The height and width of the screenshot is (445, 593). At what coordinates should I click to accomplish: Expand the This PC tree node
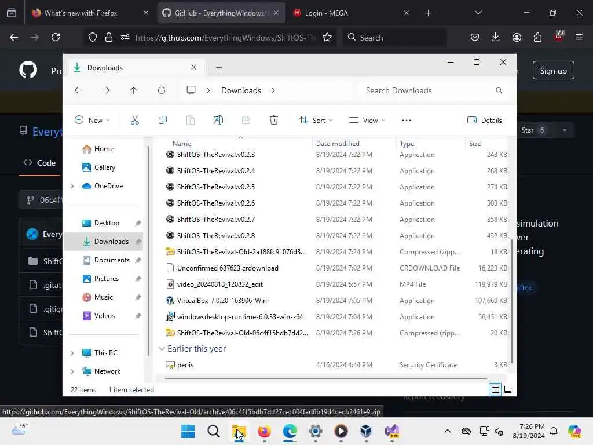(72, 353)
